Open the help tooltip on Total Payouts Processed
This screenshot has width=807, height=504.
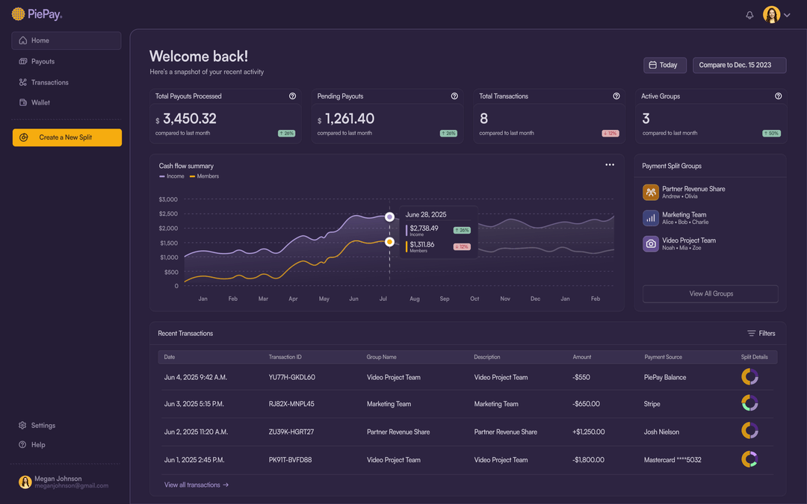click(x=292, y=96)
